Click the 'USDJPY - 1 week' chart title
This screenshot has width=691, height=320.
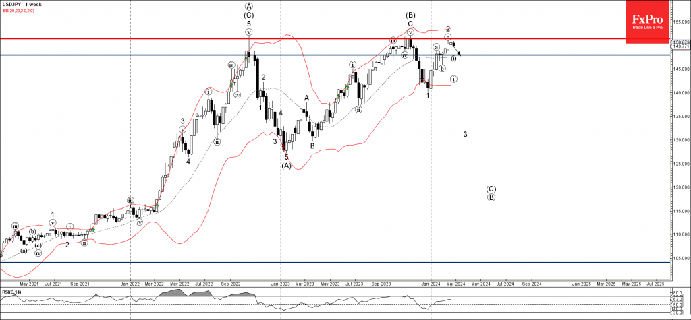pyautogui.click(x=22, y=5)
